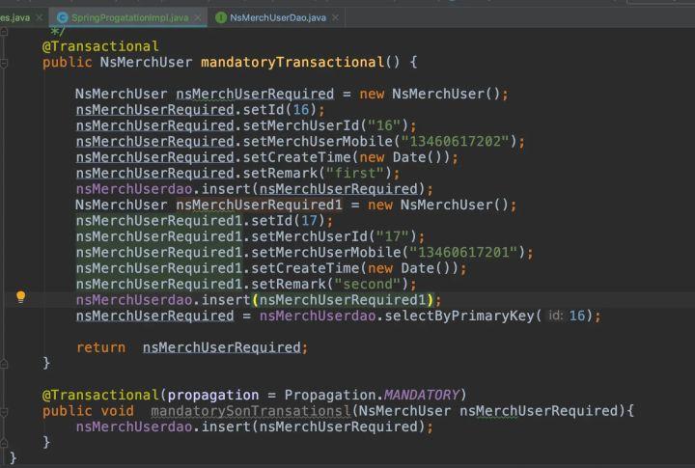695x468 pixels.
Task: Collapse the mandatoryTransactional method via gutter fold
Action: point(5,62)
